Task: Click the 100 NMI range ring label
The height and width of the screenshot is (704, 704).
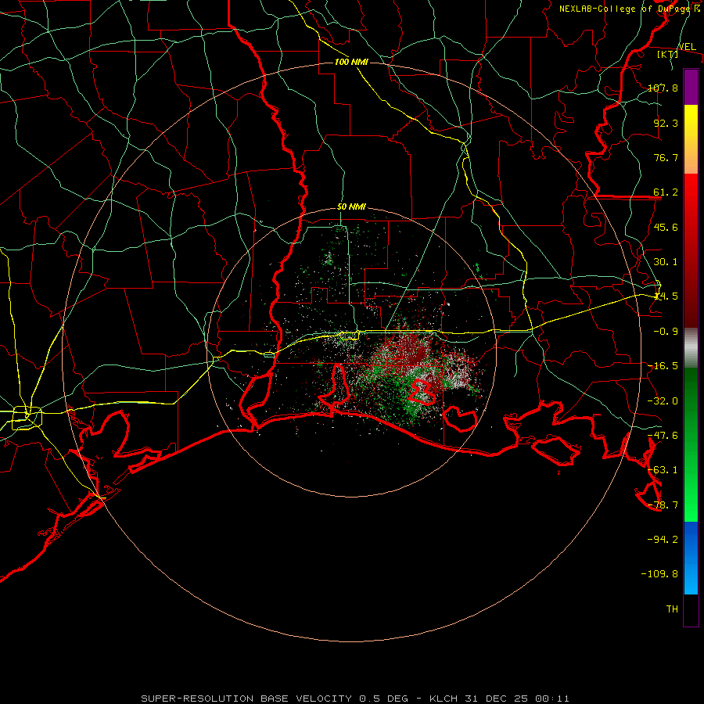Action: click(x=351, y=62)
